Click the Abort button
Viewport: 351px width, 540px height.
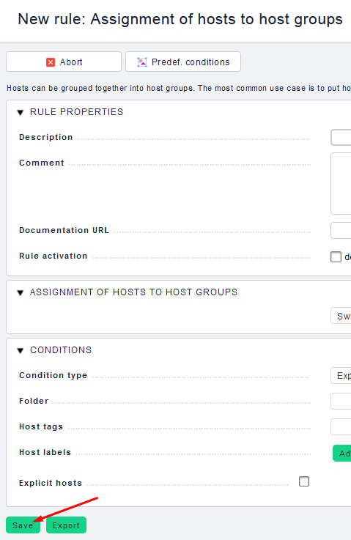pyautogui.click(x=64, y=62)
